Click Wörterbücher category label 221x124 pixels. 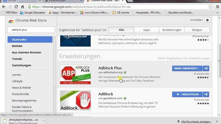(x=201, y=36)
